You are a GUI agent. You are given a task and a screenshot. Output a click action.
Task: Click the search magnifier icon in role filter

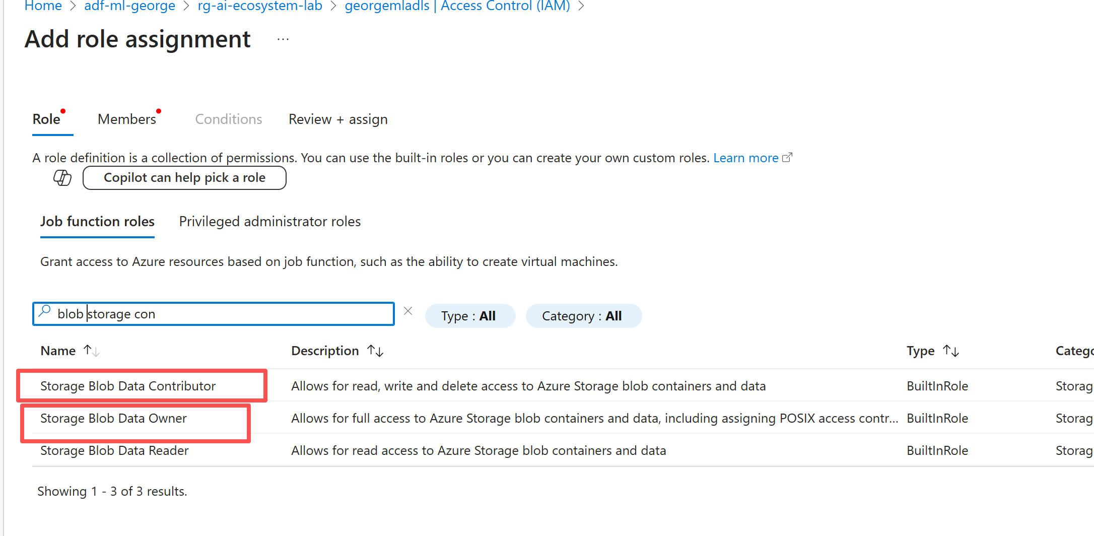[45, 311]
